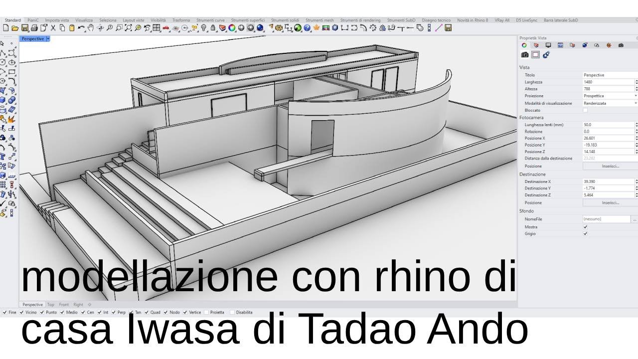Viewport: 638px width, 359px height.
Task: Click the sun icon in properties panel
Action: coord(609,45)
